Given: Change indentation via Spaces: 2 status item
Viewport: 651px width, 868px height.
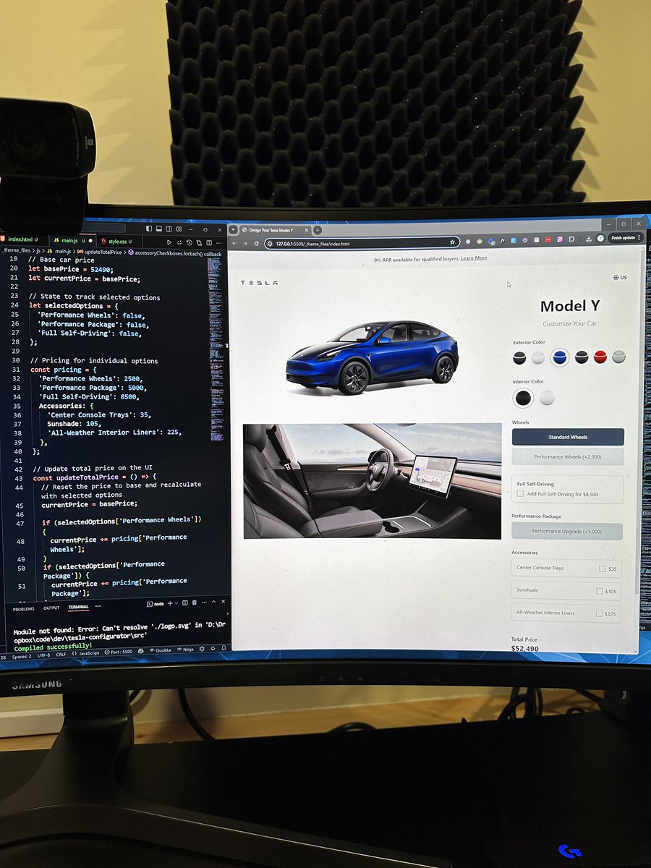Looking at the screenshot, I should [x=21, y=655].
